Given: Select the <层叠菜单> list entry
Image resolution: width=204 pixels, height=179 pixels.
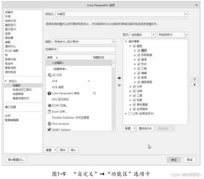Looking at the screenshot, I should point(79,69).
